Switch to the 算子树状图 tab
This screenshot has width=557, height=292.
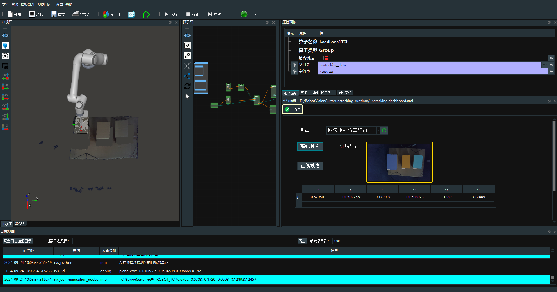click(x=309, y=93)
